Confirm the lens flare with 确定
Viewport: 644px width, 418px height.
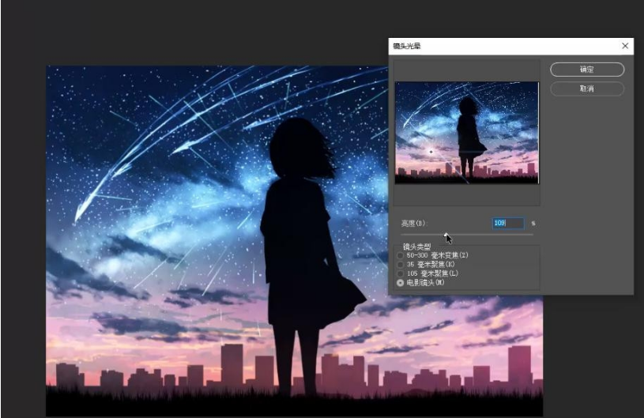click(586, 70)
